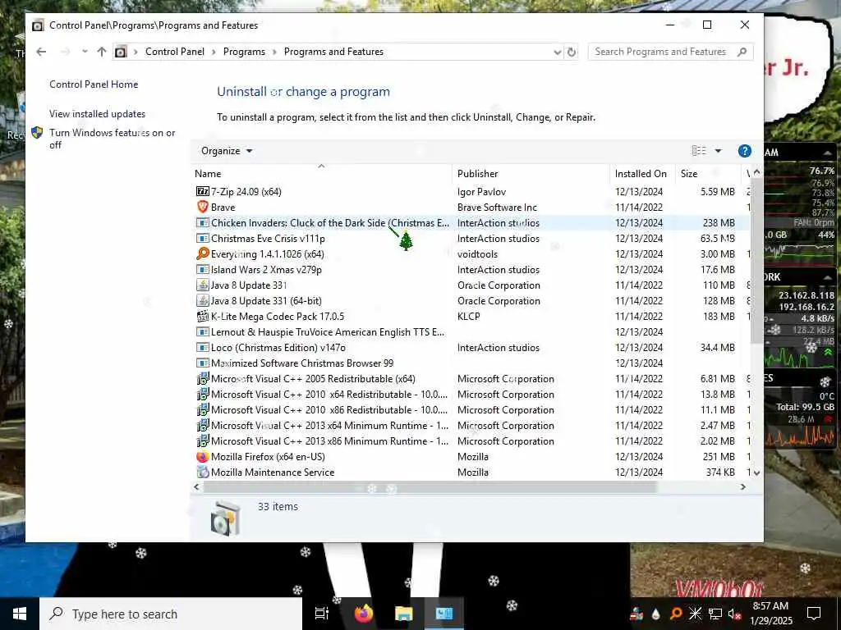
Task: Expand the address bar history dropdown
Action: 558,52
